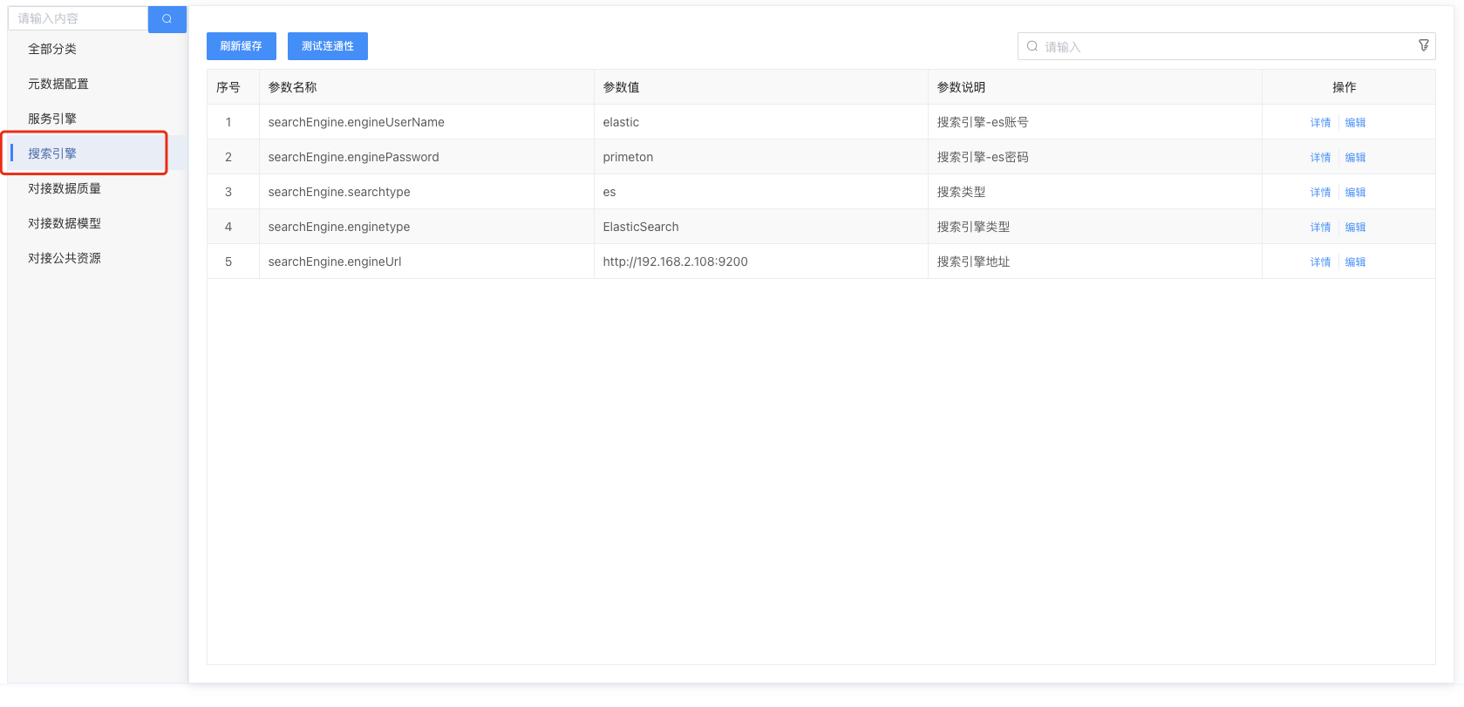
Task: Open 详情 for searchtype row
Action: (1320, 193)
